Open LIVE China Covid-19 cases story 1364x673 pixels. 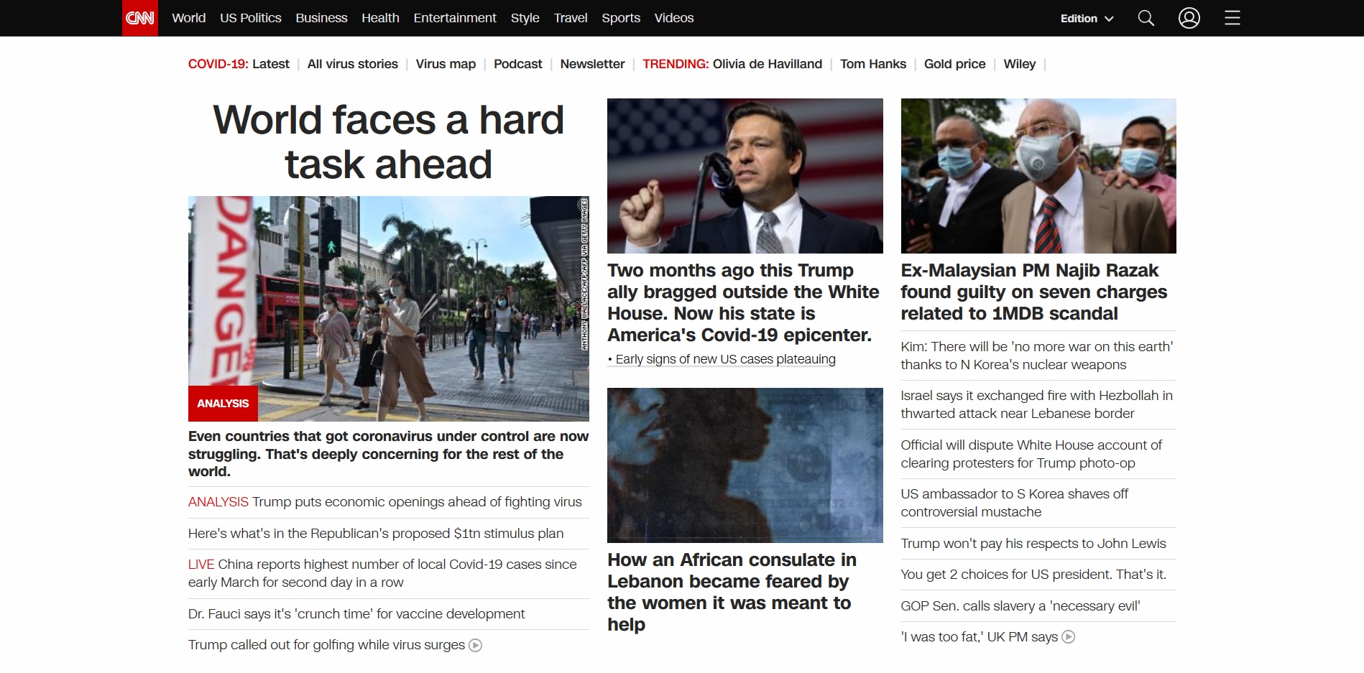382,573
